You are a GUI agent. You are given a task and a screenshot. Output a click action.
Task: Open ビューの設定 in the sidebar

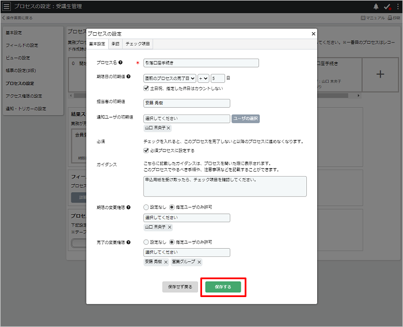click(x=18, y=58)
